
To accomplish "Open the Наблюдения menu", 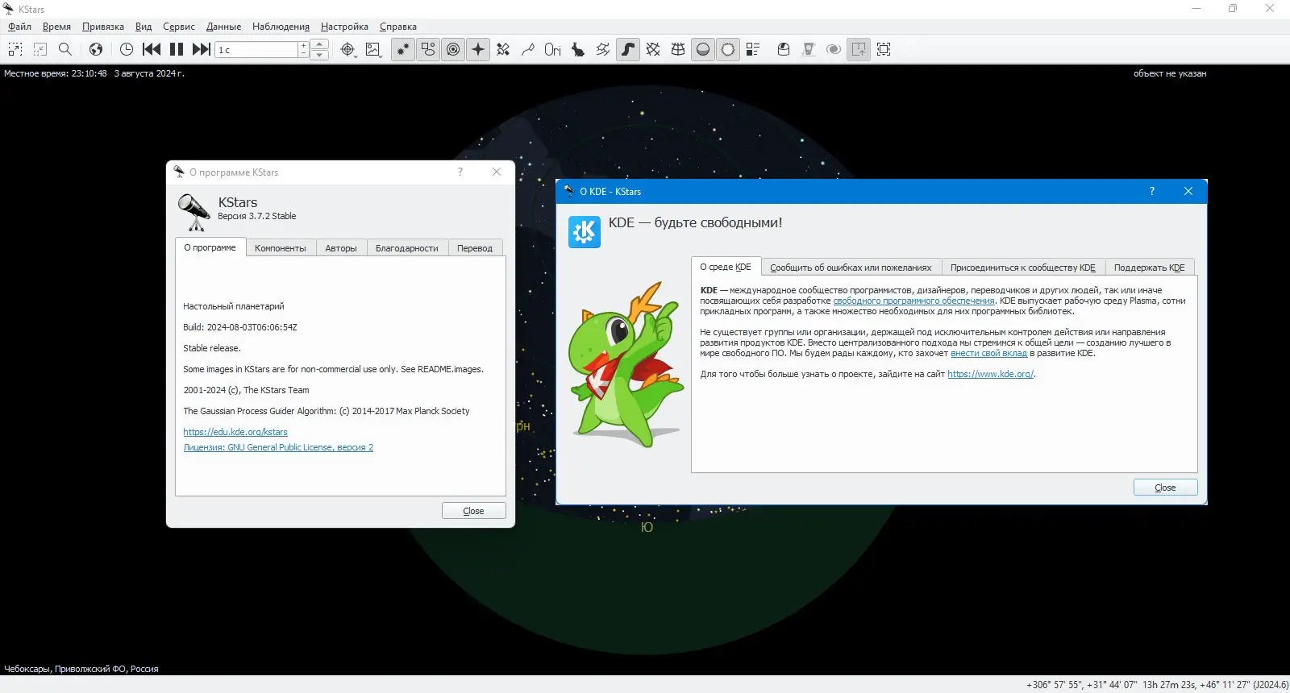I will click(281, 27).
